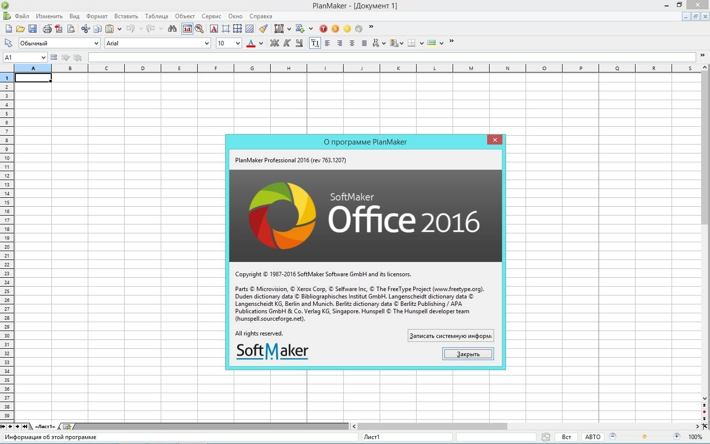Screen dimensions: 710x444
Task: Click the formula bar function list icon
Action: tap(54, 58)
